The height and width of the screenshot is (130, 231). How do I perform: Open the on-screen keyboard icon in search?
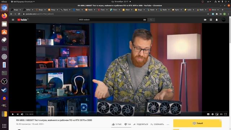tap(145, 20)
